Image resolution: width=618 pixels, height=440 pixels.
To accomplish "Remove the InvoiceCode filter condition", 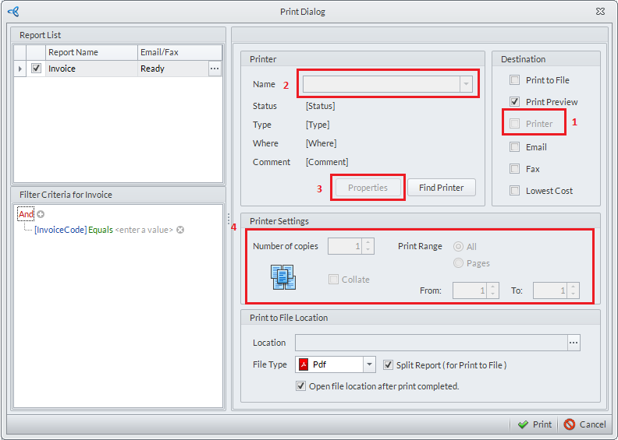I will pos(179,230).
